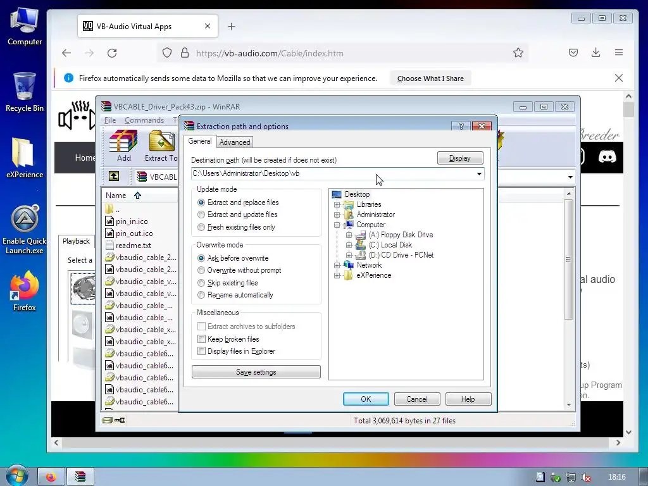Open the Computer desktop icon
Screen dimensions: 648x486
[x=25, y=27]
